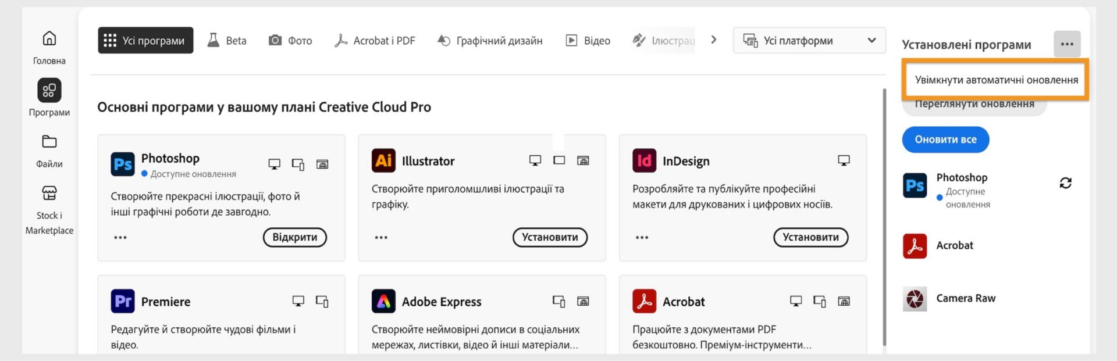
Task: Click InDesign card desktop platform icon
Action: [x=844, y=160]
